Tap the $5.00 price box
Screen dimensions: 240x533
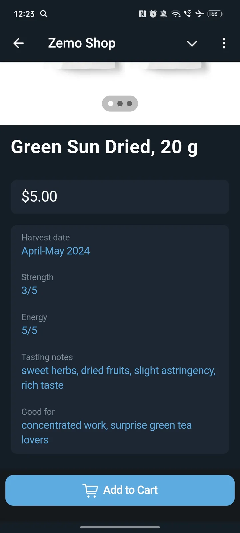click(x=120, y=197)
